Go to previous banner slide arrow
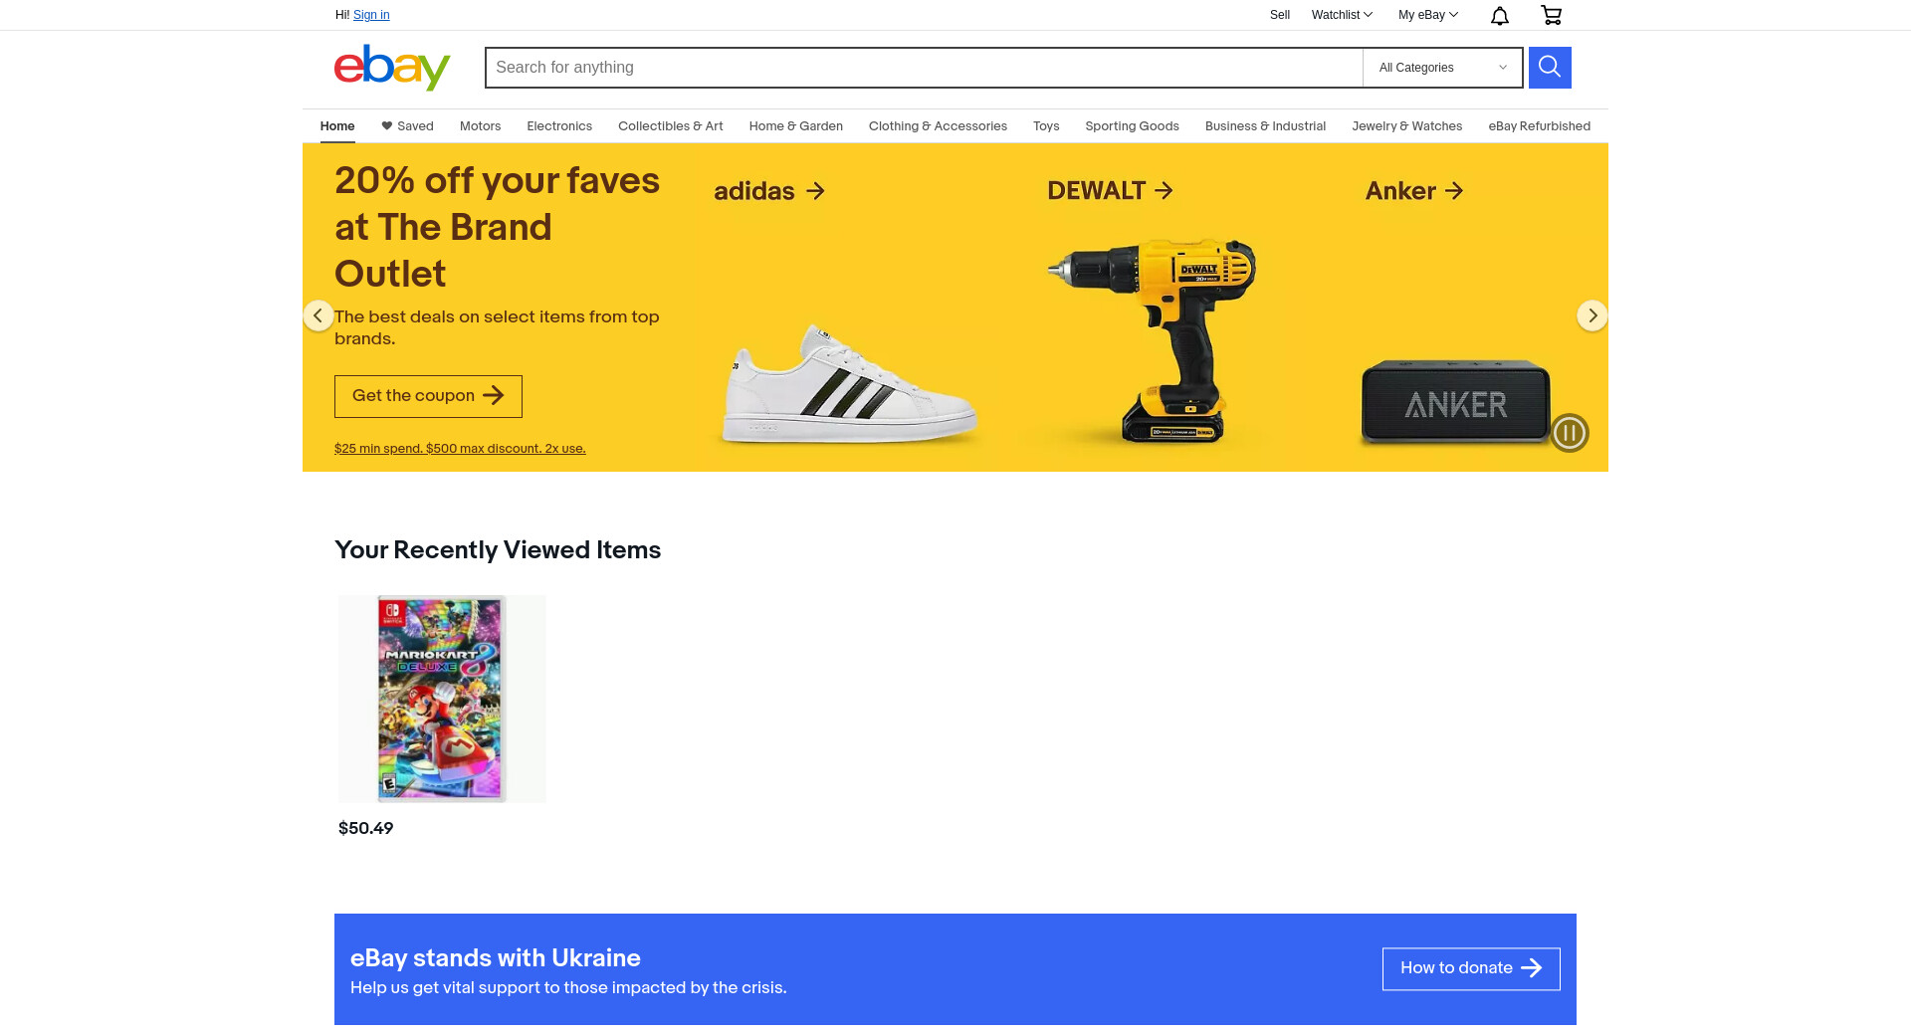The height and width of the screenshot is (1035, 1911). (318, 316)
